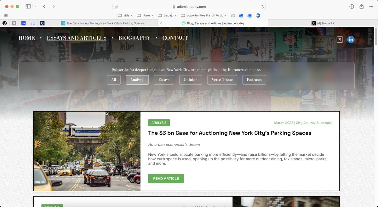This screenshot has height=207, width=378.
Task: Open ESSAYS AND ARTICLES in site navigation
Action: point(77,38)
